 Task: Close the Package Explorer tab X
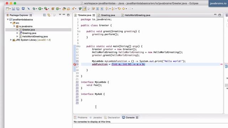point(31,15)
